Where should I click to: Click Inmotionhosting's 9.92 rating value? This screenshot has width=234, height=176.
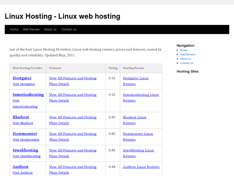(112, 95)
